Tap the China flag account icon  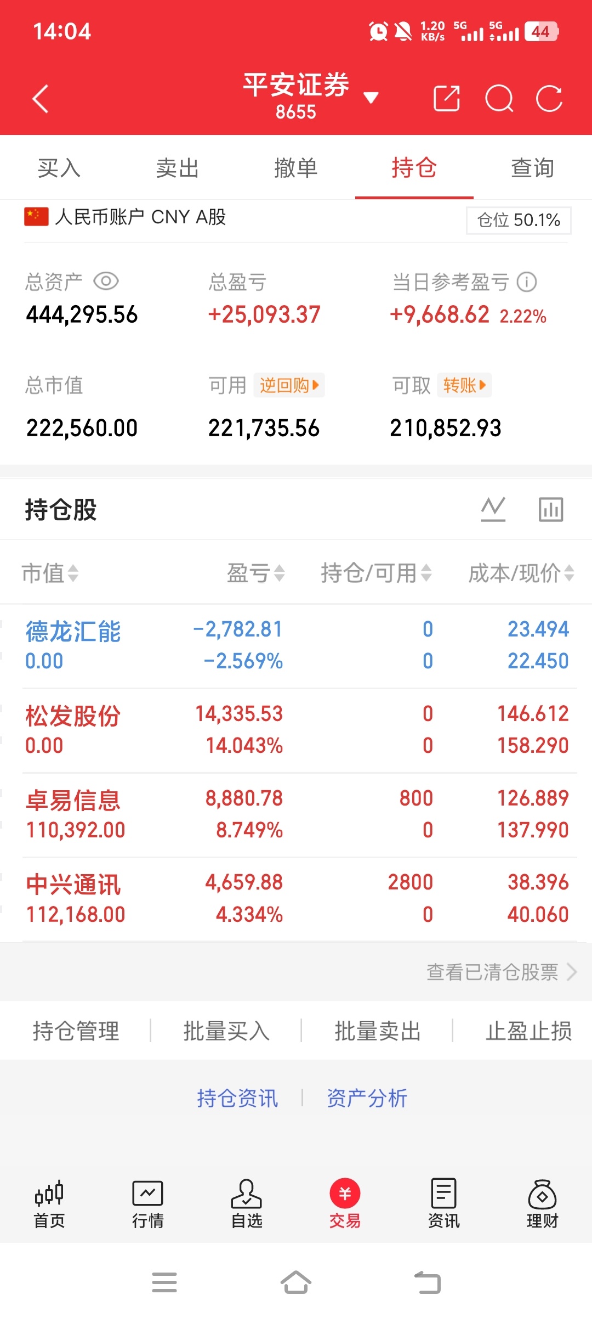click(x=36, y=217)
